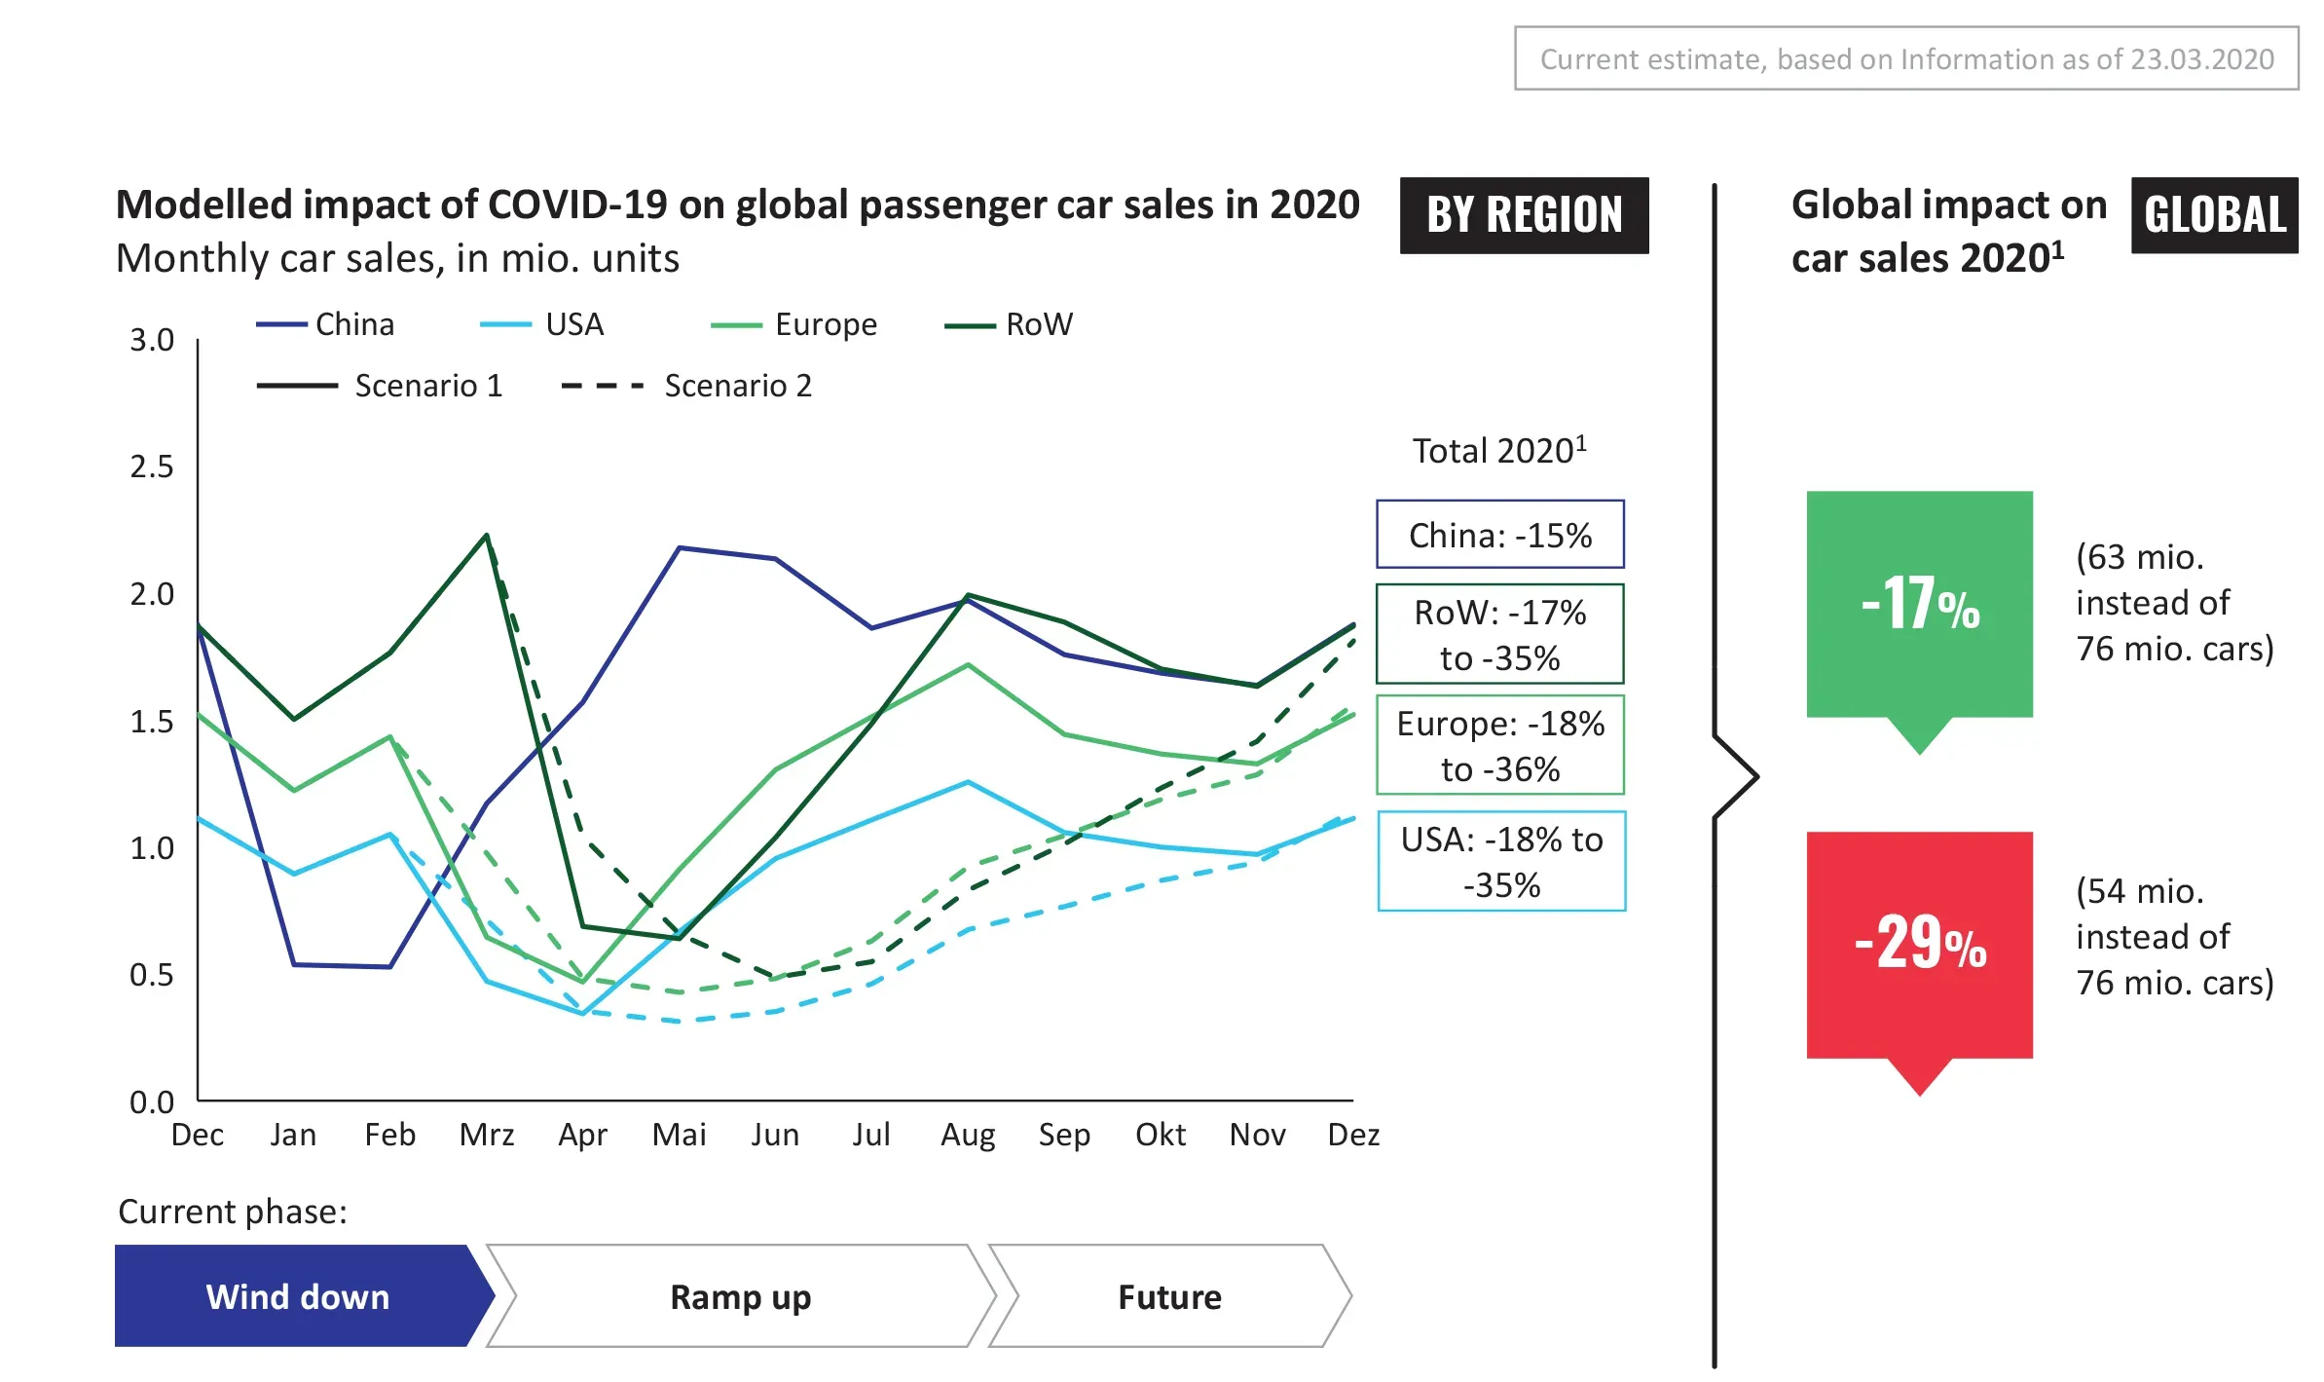Click the Apr label on the x-axis
The width and height of the screenshot is (2324, 1382).
coord(582,1135)
